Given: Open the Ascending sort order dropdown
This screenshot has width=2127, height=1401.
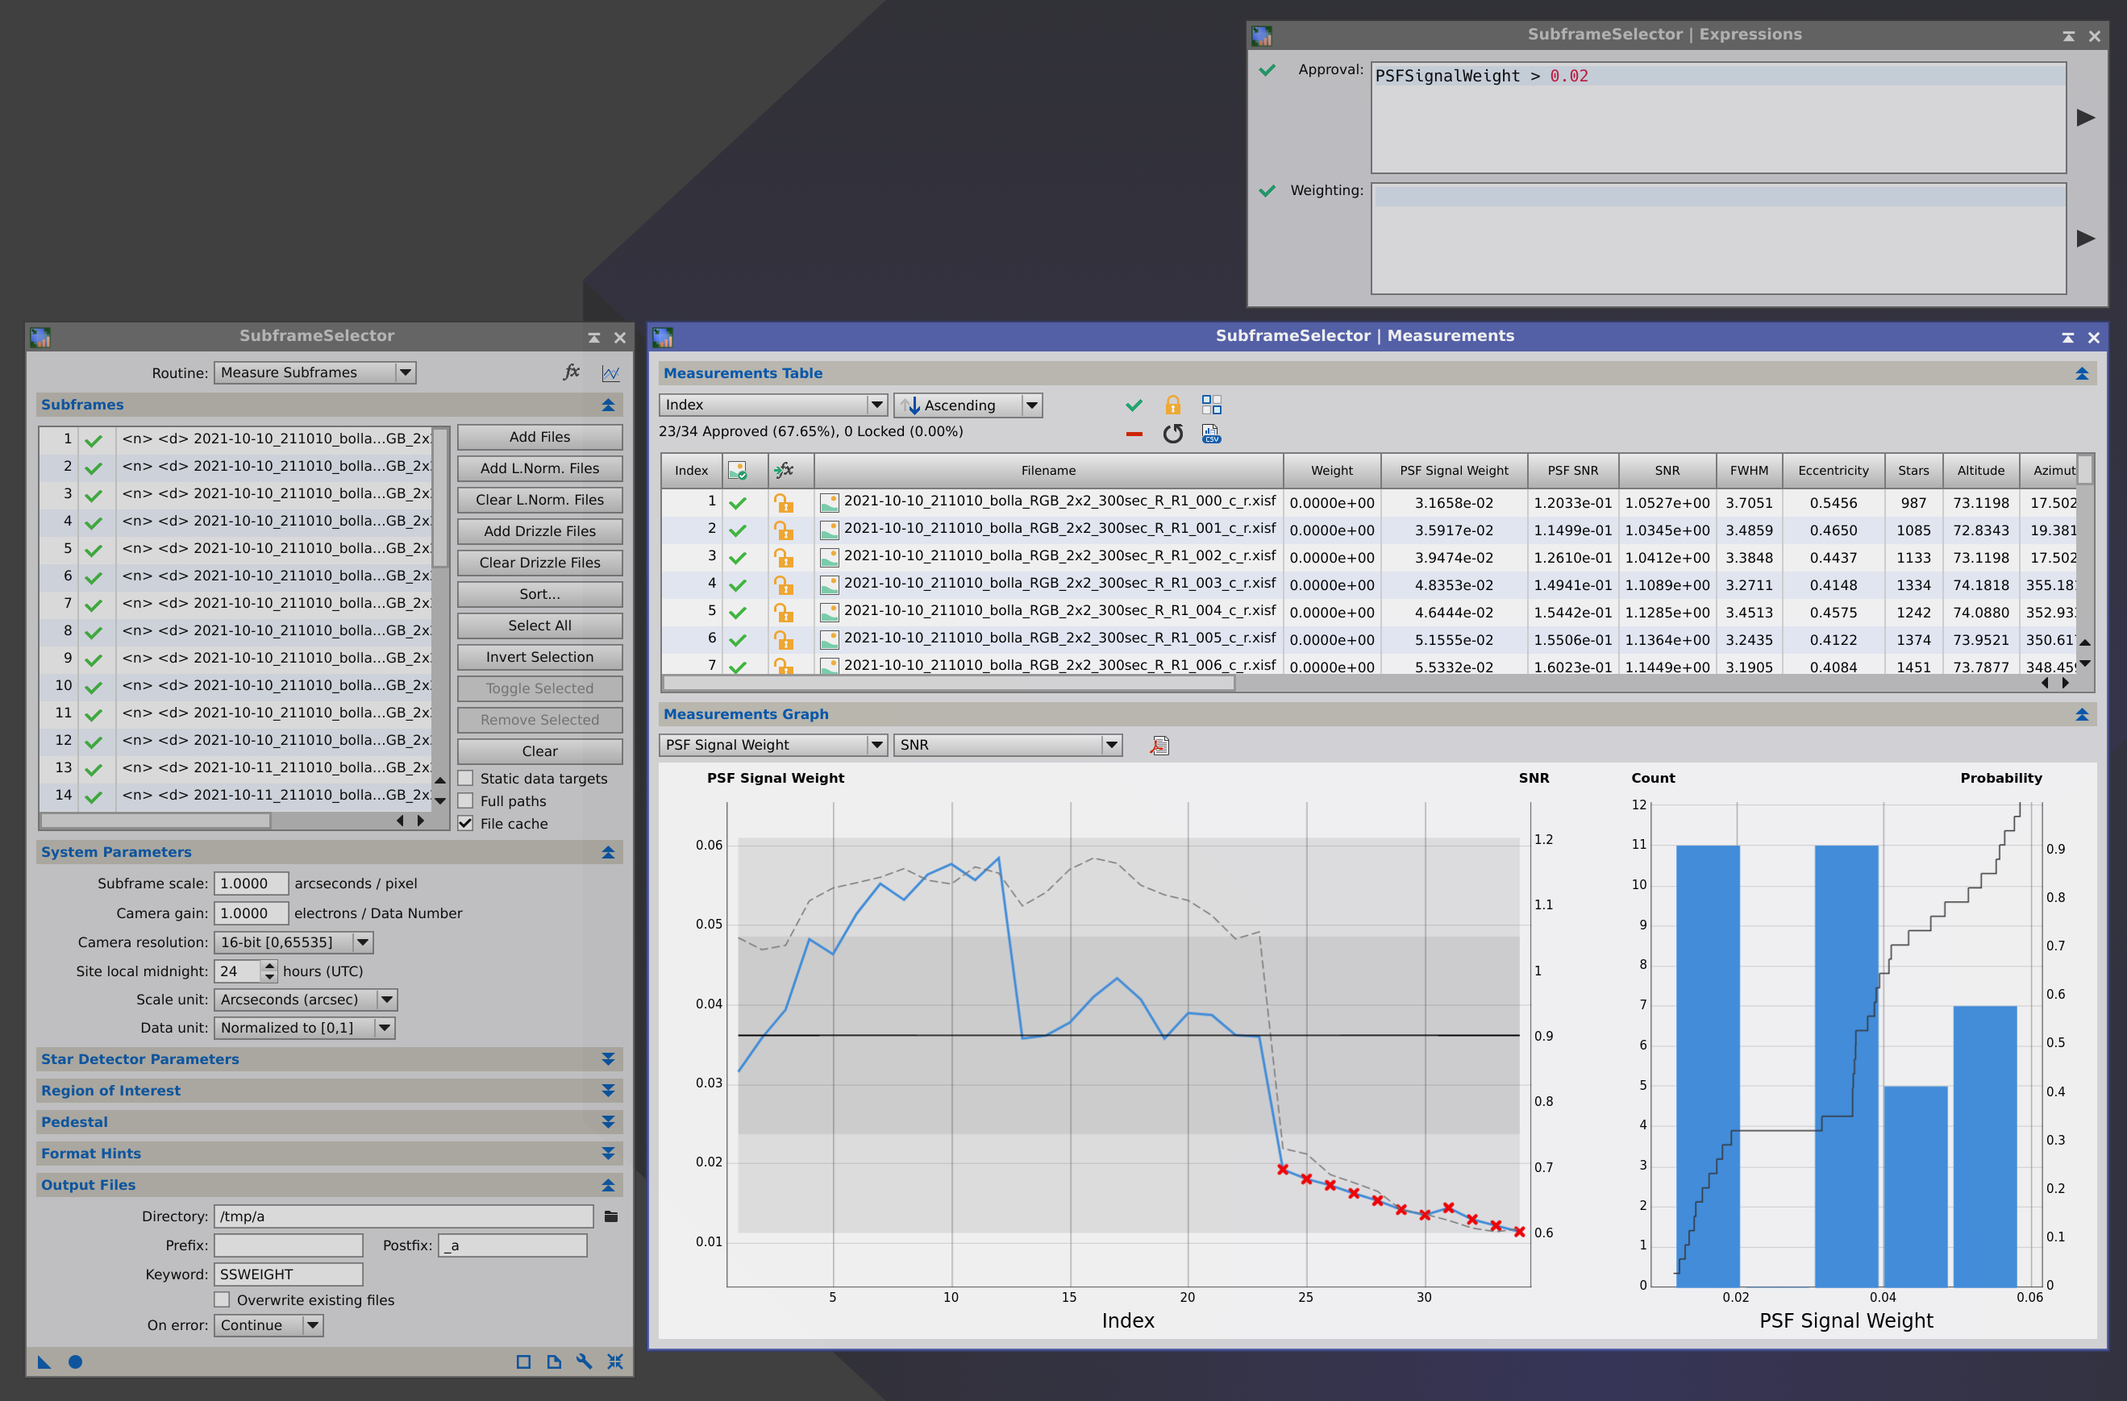Looking at the screenshot, I should 968,405.
